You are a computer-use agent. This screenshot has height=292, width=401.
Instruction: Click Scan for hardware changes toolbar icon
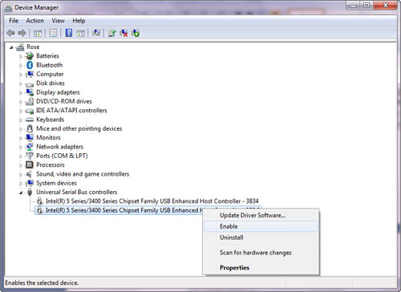(96, 33)
